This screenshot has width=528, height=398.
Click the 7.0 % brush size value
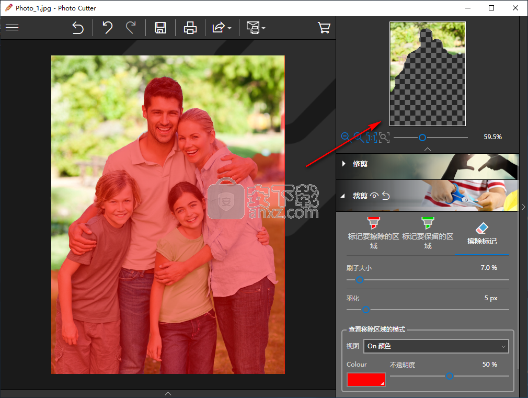click(x=489, y=268)
